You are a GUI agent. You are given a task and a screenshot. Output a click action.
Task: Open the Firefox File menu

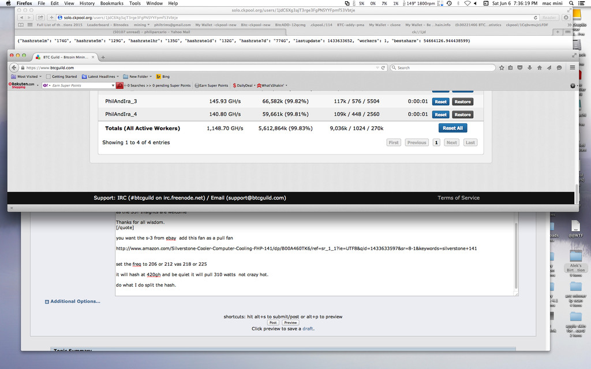pyautogui.click(x=42, y=3)
